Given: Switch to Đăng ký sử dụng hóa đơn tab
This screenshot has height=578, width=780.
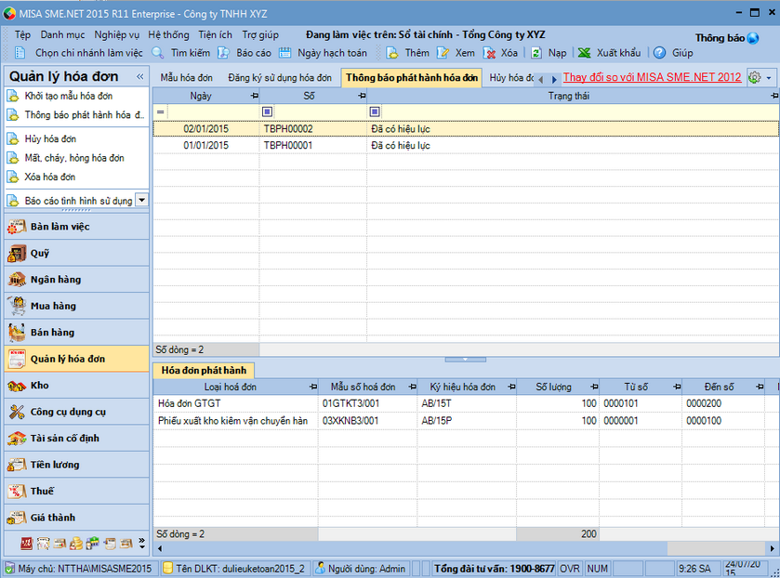Looking at the screenshot, I should 280,78.
